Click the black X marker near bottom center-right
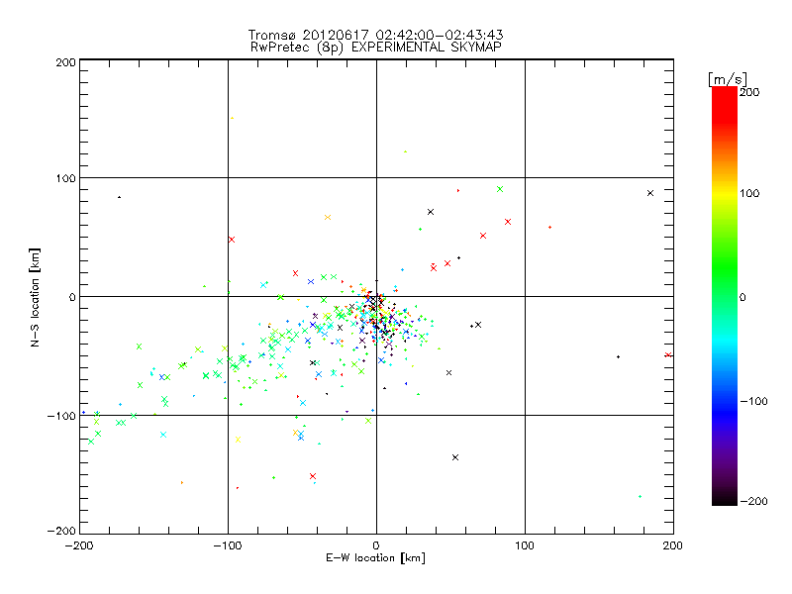 coord(455,457)
